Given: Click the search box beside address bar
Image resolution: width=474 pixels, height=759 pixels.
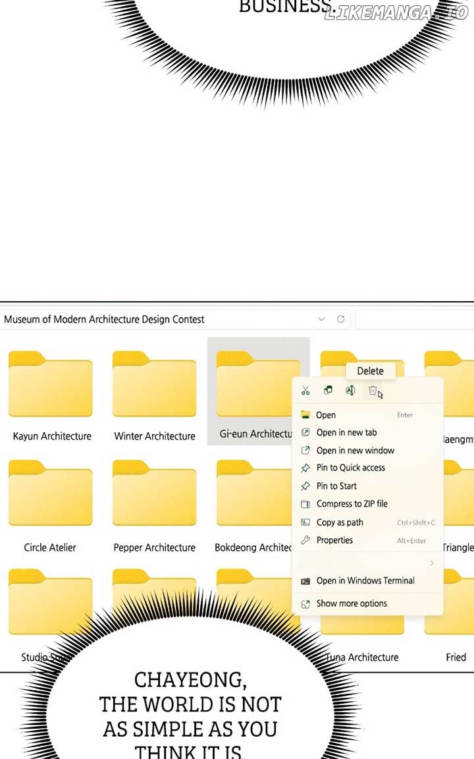Looking at the screenshot, I should (x=415, y=320).
